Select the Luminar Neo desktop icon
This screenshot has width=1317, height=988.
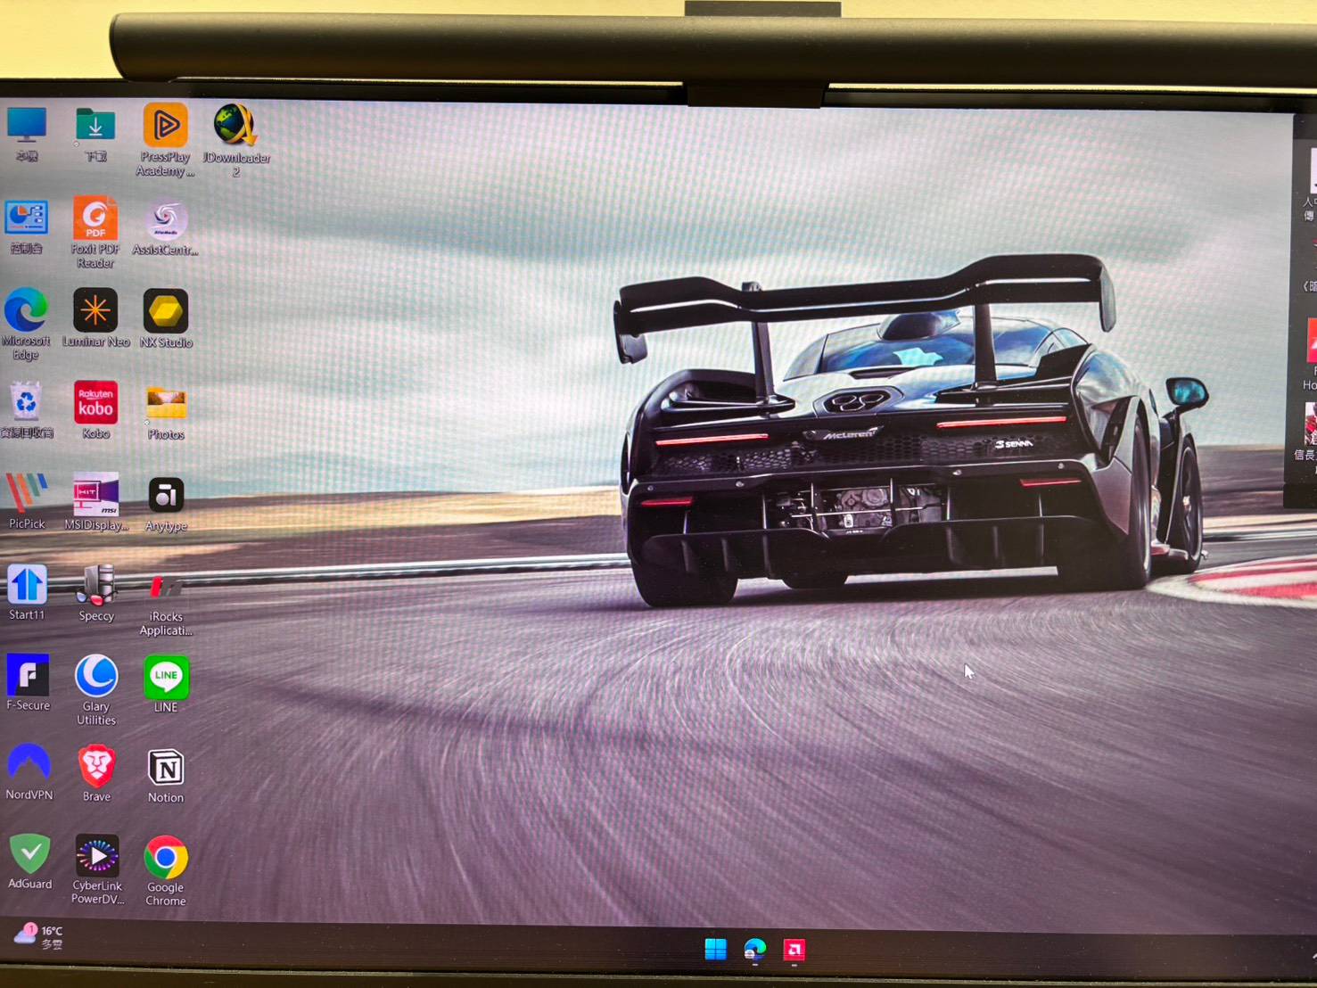[x=95, y=311]
